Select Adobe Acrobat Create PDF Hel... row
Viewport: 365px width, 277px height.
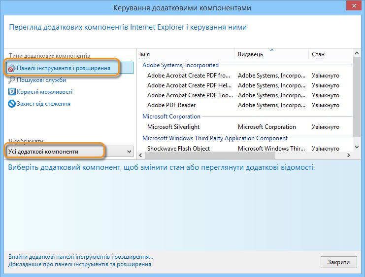point(245,85)
